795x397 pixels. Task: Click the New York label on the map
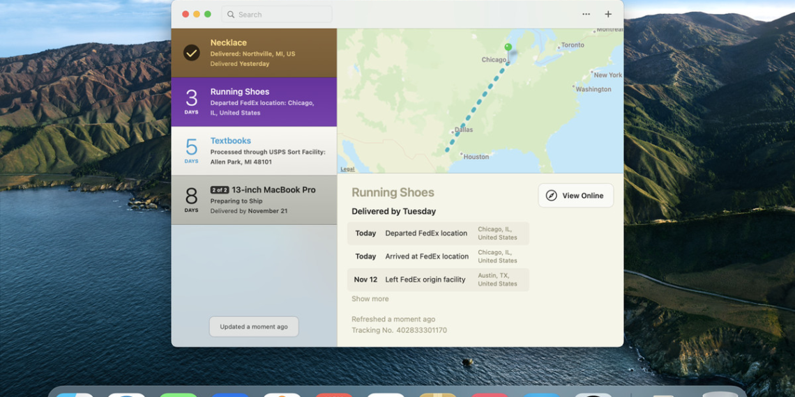pos(607,75)
